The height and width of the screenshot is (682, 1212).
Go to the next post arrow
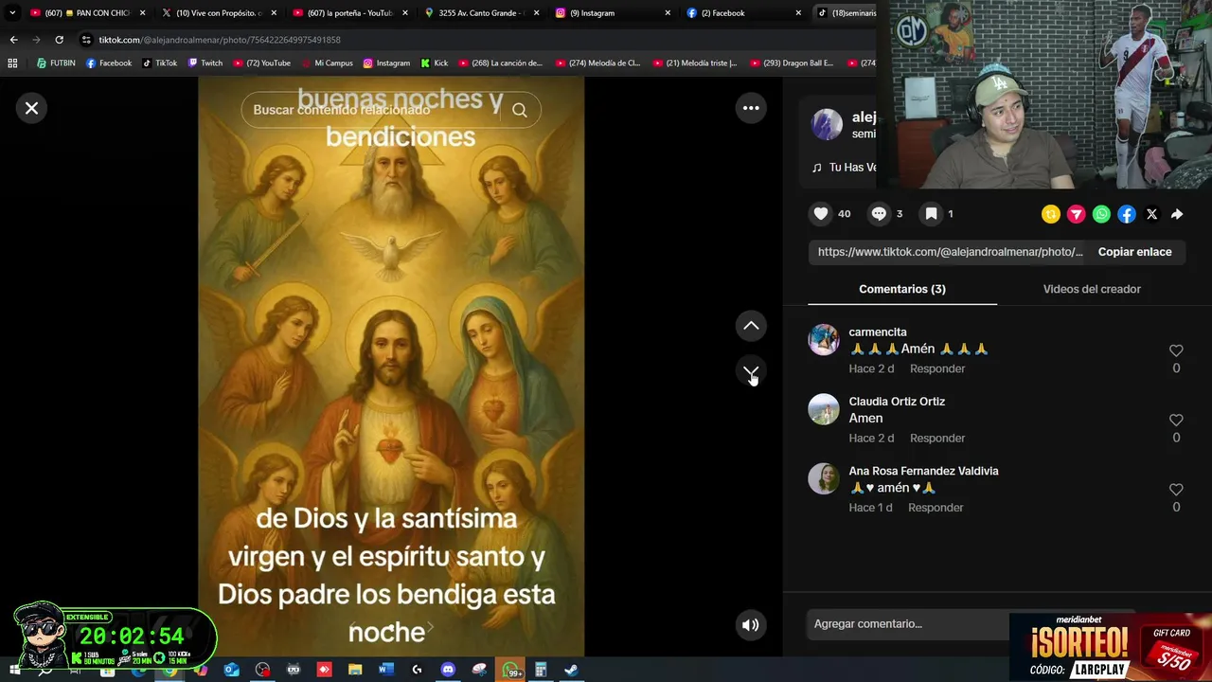751,371
